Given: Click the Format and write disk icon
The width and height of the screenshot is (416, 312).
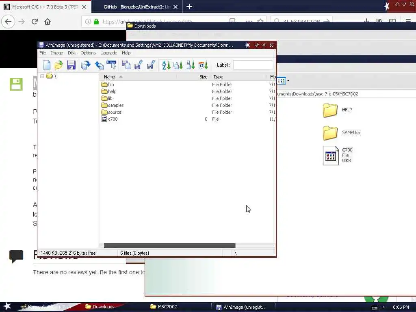Looking at the screenshot, I should [151, 65].
